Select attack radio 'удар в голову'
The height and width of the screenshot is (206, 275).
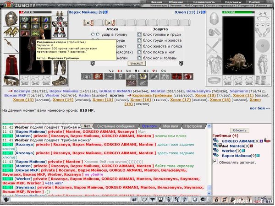tap(93, 34)
